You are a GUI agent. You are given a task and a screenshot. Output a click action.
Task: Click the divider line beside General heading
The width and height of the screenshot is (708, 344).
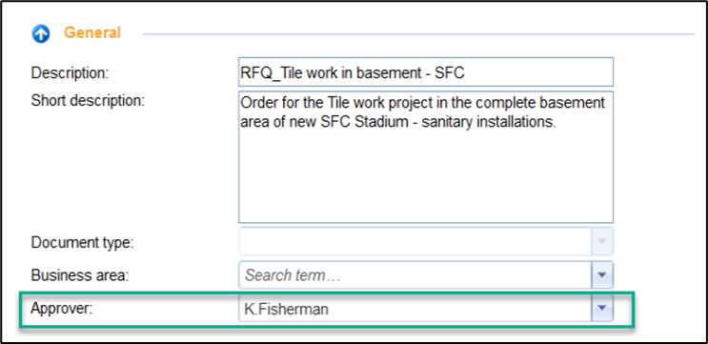[418, 34]
